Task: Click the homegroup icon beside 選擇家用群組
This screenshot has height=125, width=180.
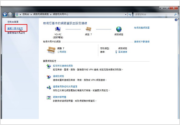Action: [49, 87]
